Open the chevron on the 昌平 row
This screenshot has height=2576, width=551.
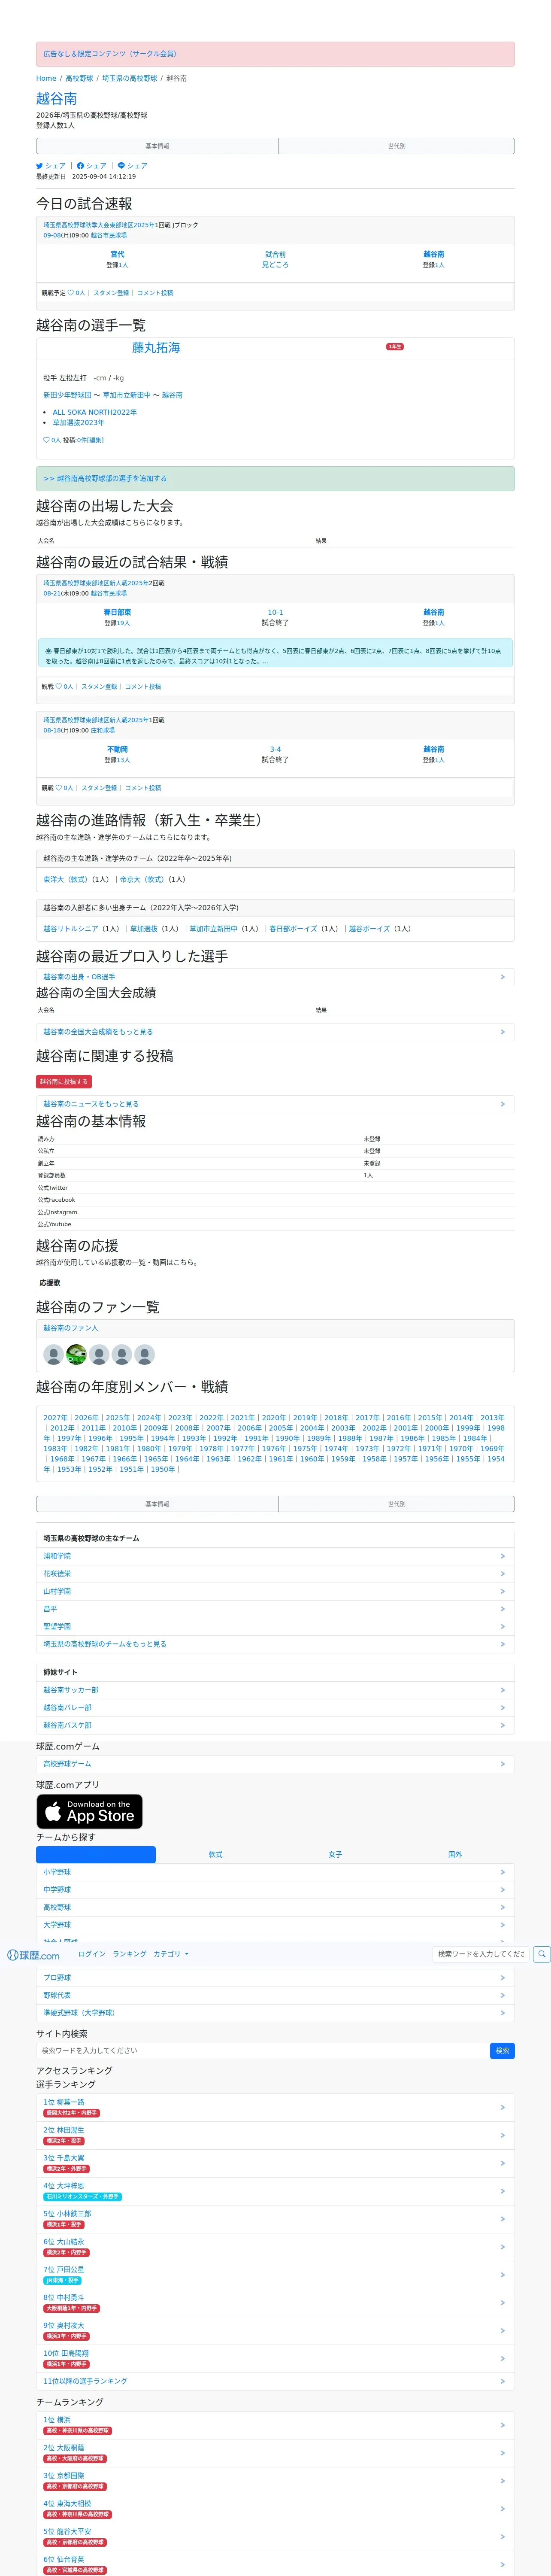502,1609
